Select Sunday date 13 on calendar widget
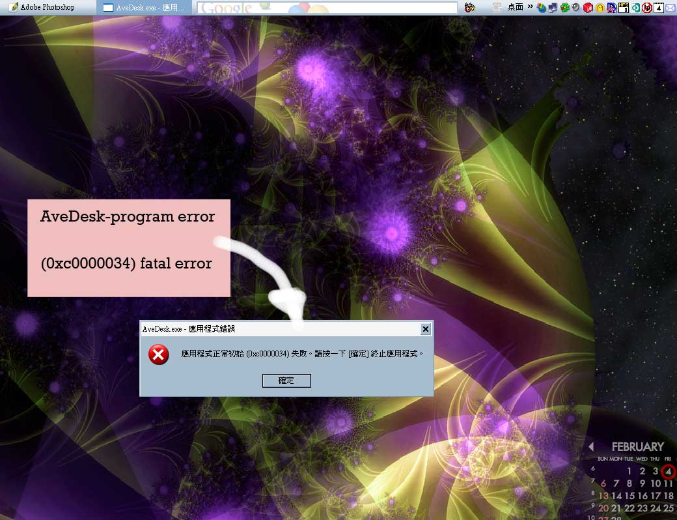 pos(603,496)
